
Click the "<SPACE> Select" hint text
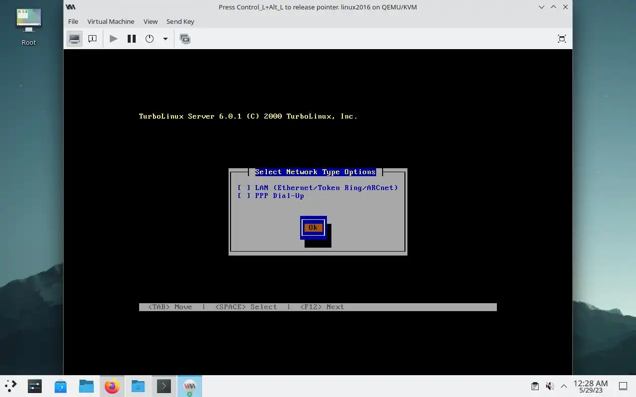point(246,307)
